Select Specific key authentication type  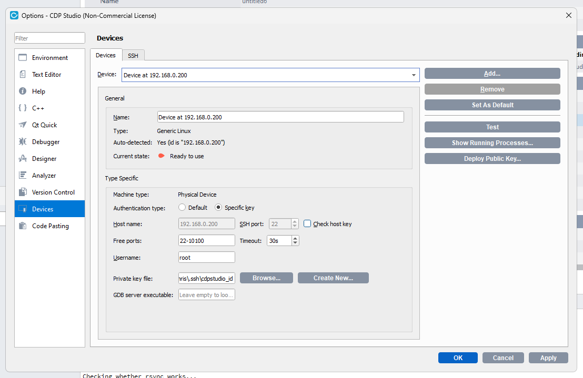click(x=218, y=207)
